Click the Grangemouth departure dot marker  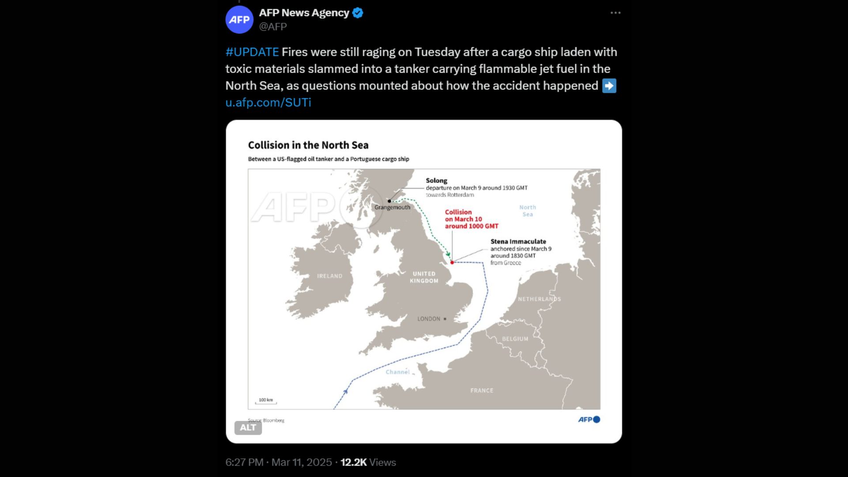pyautogui.click(x=388, y=200)
